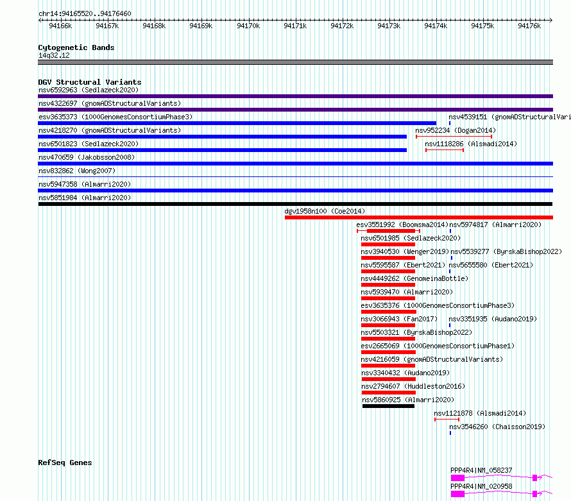Viewport: 571px width, 501px height.
Task: Click nsv4449262 (GenomeinaBottle) label
Action: (414, 278)
